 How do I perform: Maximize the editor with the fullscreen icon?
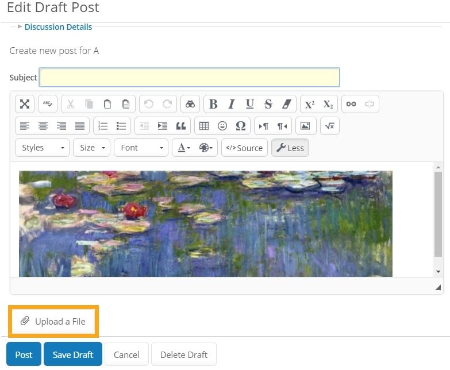coord(25,104)
